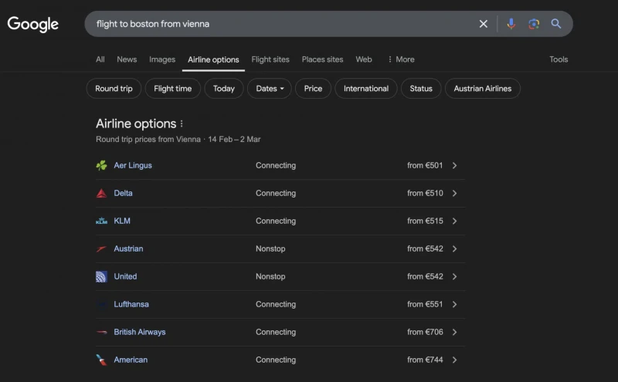Click the 'from €510' price

click(x=425, y=194)
